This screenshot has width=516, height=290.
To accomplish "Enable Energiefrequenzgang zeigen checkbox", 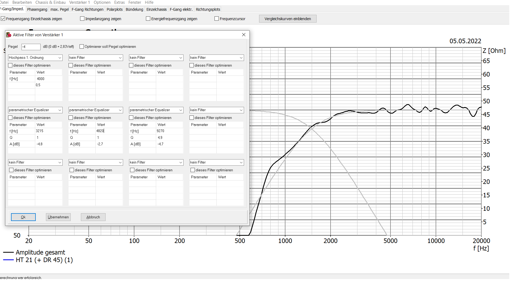I will (148, 19).
